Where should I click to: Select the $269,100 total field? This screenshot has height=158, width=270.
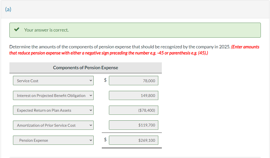133,140
